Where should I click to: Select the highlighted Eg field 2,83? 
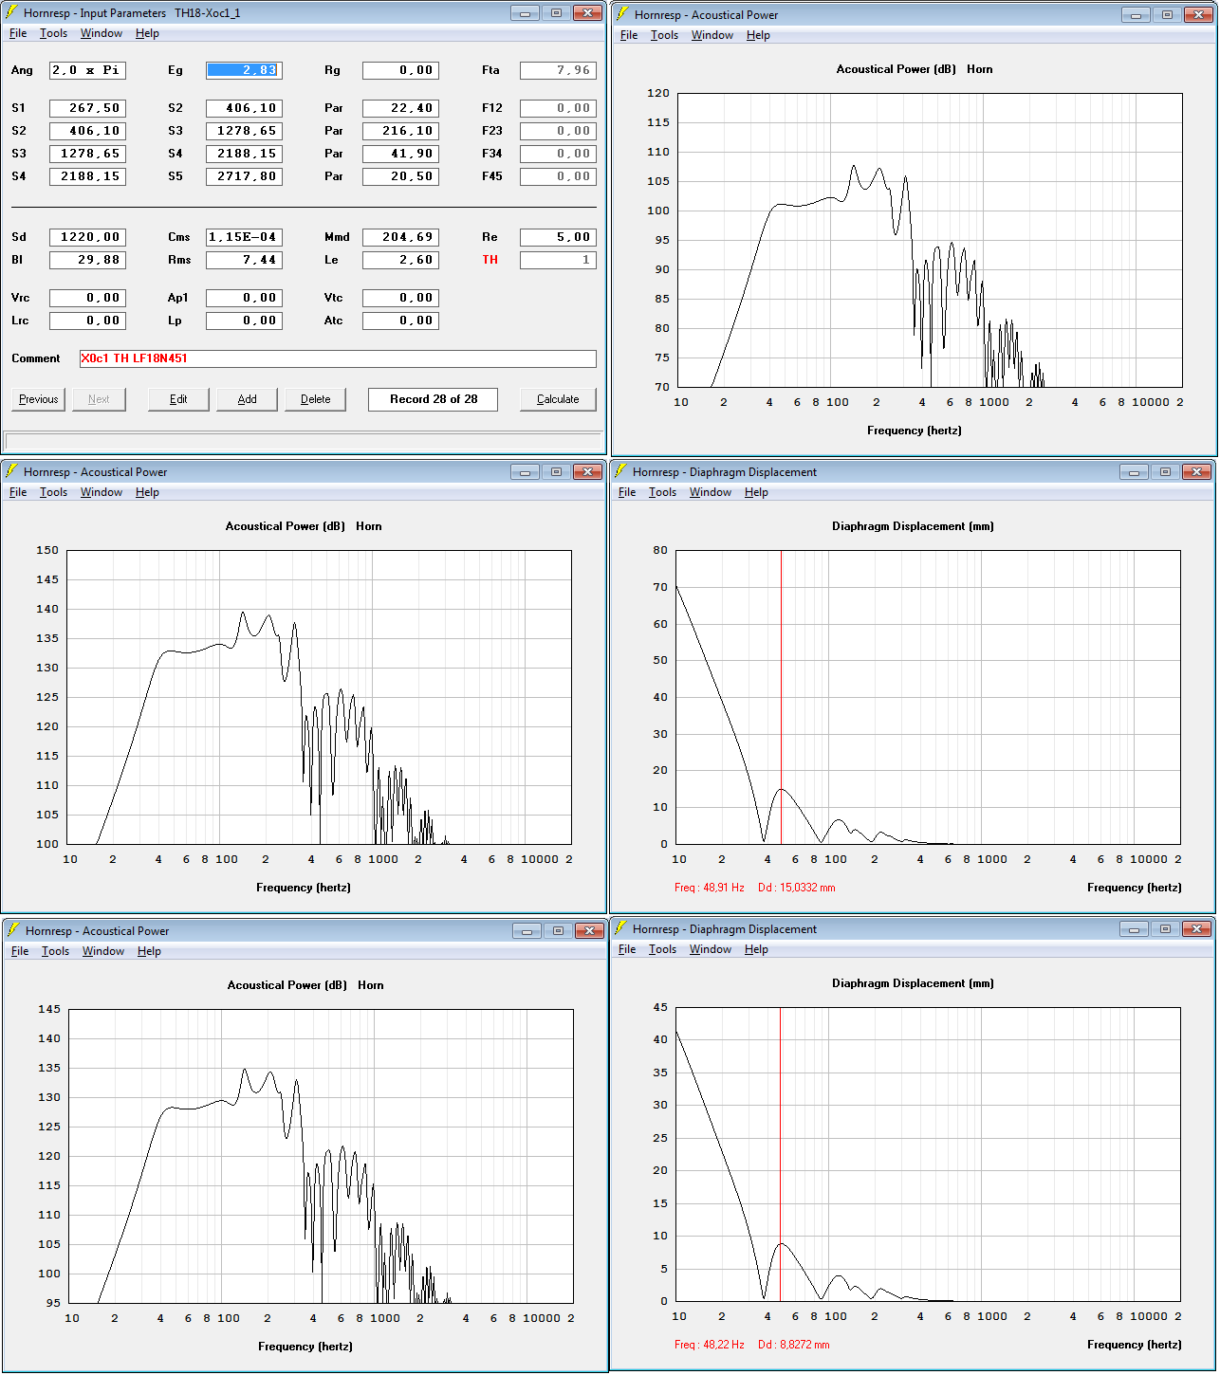click(244, 70)
